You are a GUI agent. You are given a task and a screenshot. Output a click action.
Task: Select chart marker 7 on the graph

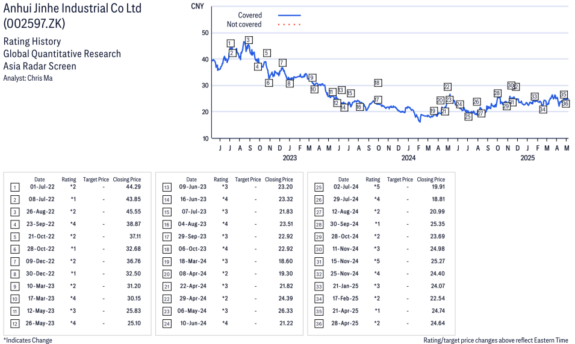(x=282, y=63)
